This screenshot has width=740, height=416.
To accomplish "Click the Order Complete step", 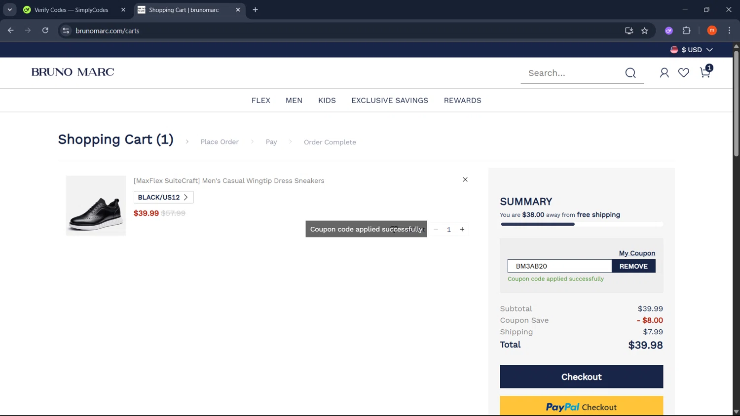I will click(330, 142).
